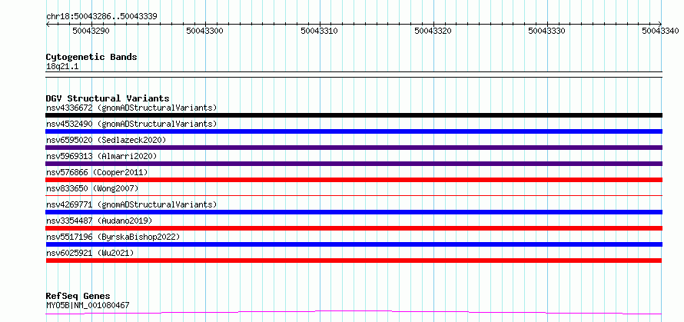Image resolution: width=684 pixels, height=322 pixels.
Task: Click ruler position 50043320
Action: (x=433, y=31)
